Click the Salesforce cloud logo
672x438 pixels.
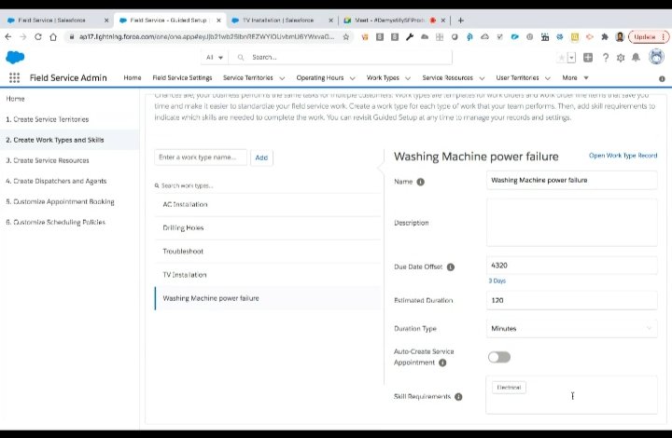pyautogui.click(x=15, y=57)
